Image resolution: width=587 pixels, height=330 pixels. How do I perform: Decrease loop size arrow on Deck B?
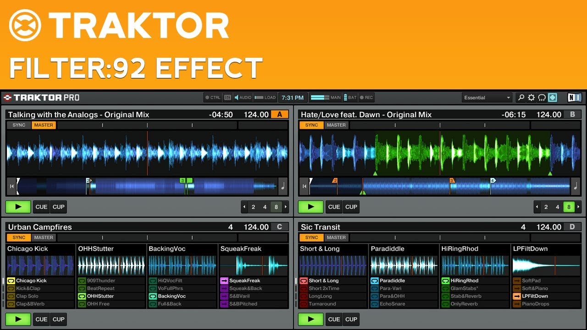(537, 207)
